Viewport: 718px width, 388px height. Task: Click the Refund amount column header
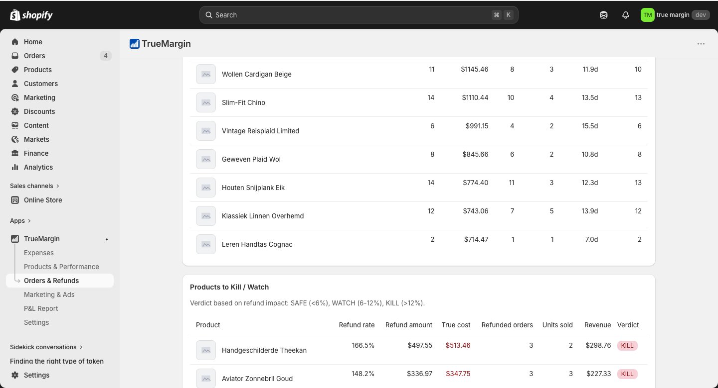[x=409, y=325]
